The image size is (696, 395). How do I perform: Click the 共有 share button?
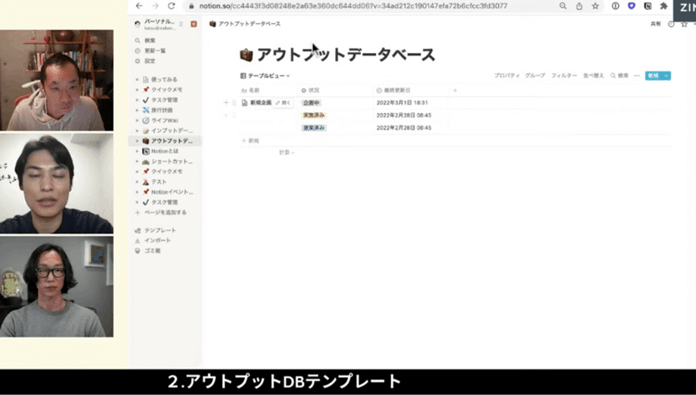(x=655, y=24)
